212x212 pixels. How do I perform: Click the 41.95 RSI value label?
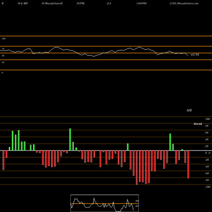click(195, 55)
